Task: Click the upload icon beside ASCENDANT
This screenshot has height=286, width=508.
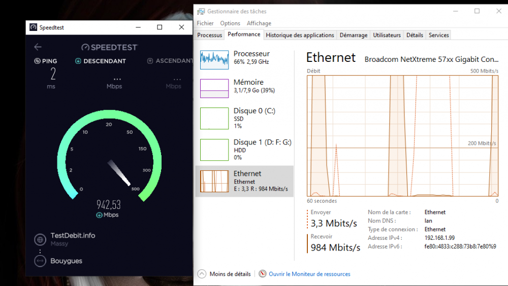Action: (150, 61)
